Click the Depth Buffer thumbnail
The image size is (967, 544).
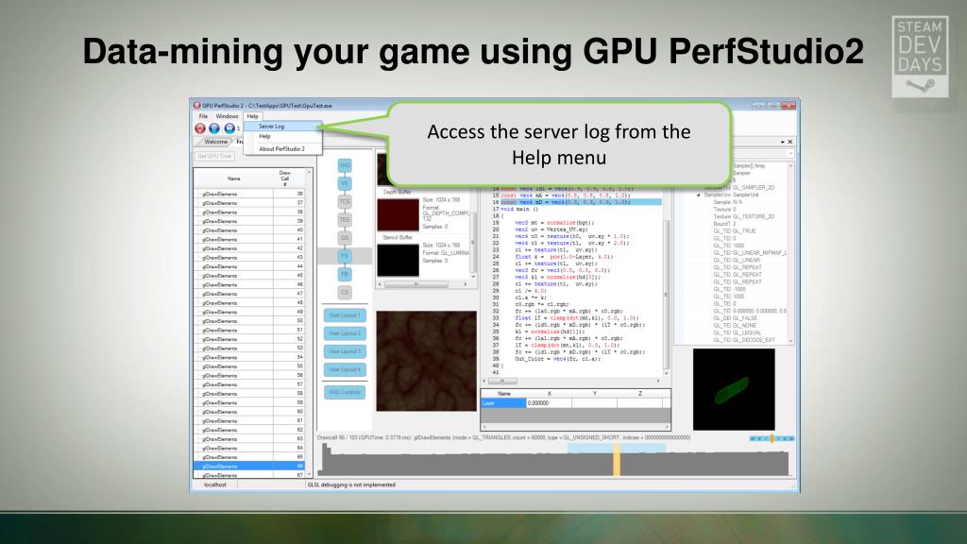[398, 214]
